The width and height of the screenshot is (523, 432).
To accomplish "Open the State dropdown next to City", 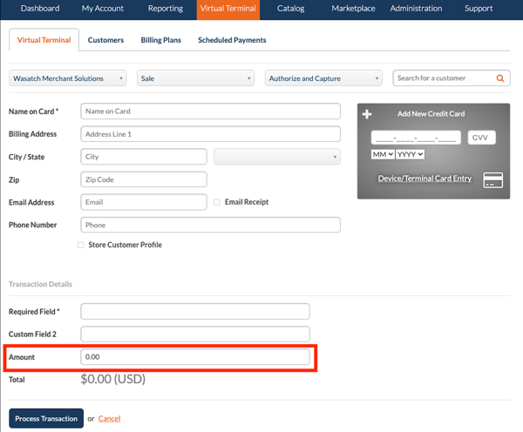I will [277, 157].
